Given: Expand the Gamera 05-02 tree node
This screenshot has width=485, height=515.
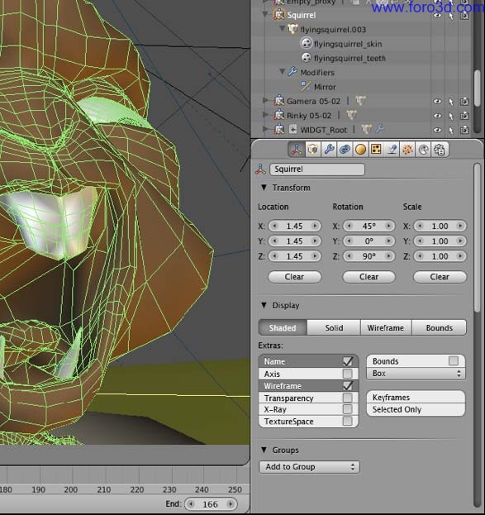Looking at the screenshot, I should [x=266, y=100].
